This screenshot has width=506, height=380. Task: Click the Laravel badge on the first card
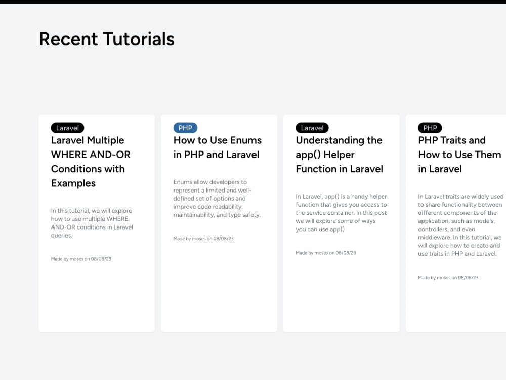67,128
